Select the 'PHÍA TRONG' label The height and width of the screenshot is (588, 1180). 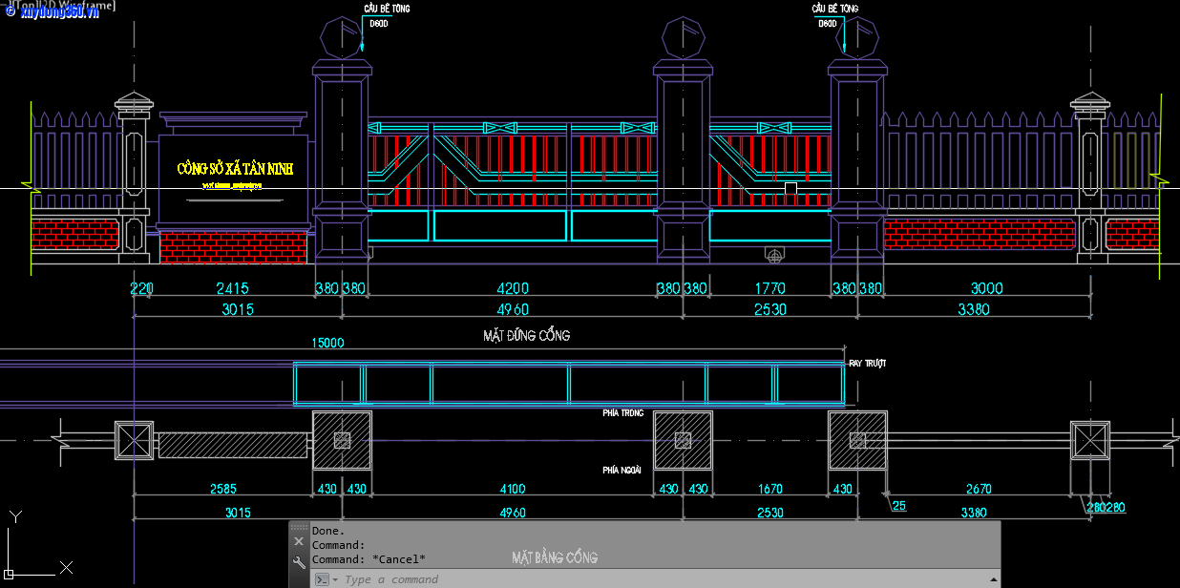623,413
